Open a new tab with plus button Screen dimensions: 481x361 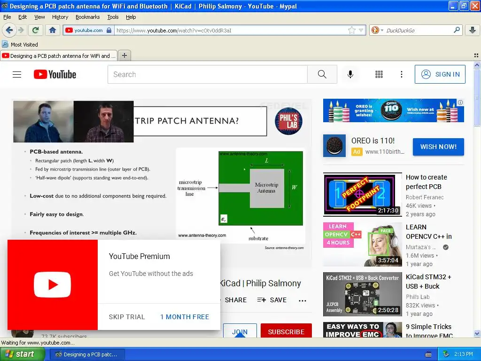(x=124, y=55)
